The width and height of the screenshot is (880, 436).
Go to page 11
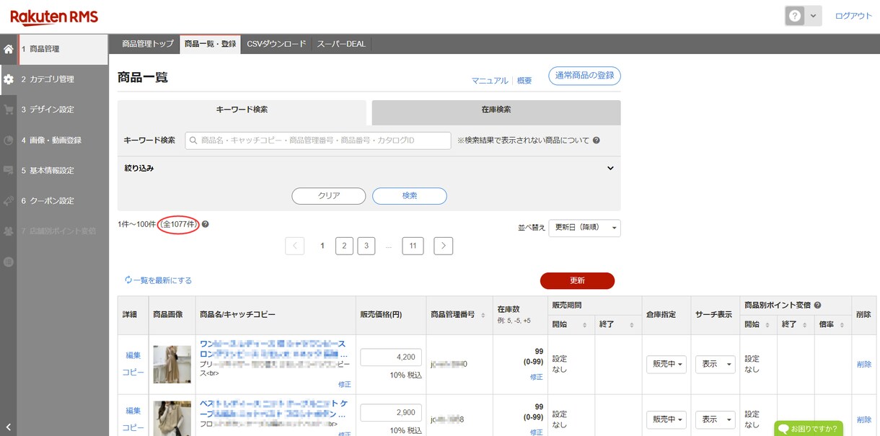pos(413,246)
